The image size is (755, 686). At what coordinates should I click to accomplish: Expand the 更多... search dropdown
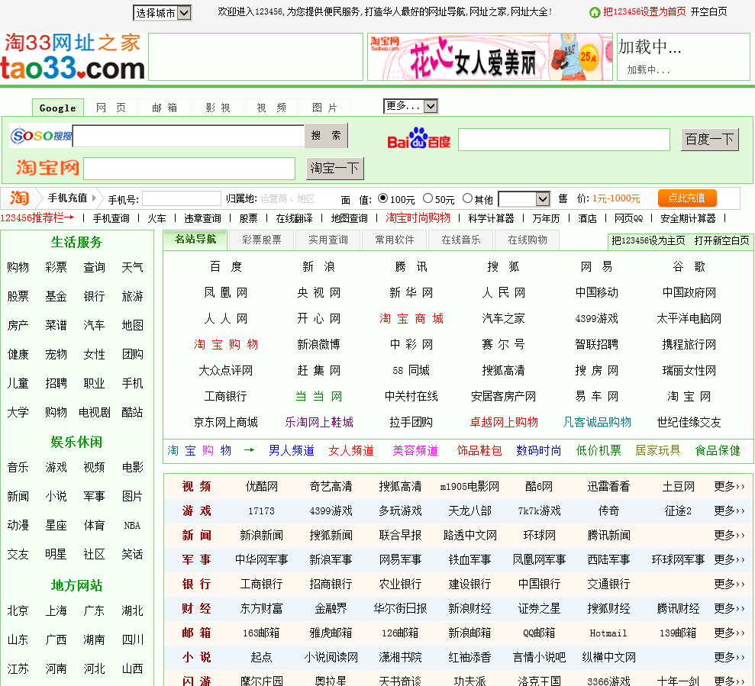(411, 106)
